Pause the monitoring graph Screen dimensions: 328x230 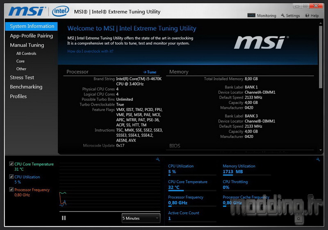coord(64,218)
